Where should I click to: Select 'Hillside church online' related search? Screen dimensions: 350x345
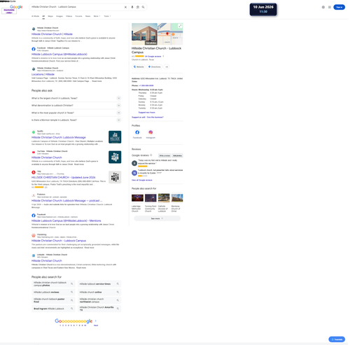tap(99, 292)
